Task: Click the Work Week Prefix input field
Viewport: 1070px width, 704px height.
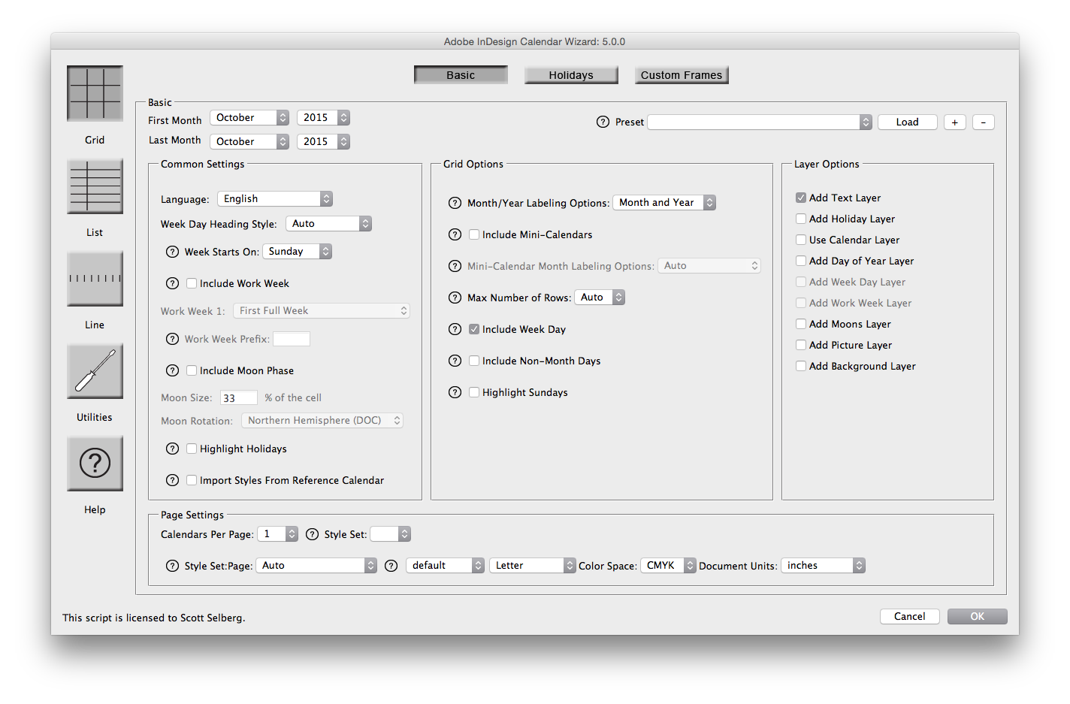Action: pyautogui.click(x=292, y=339)
